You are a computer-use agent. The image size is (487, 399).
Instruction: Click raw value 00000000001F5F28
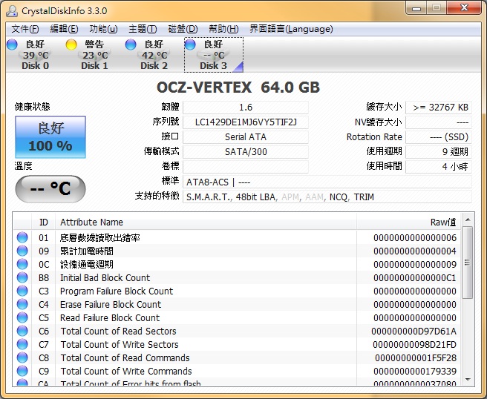[x=416, y=357]
